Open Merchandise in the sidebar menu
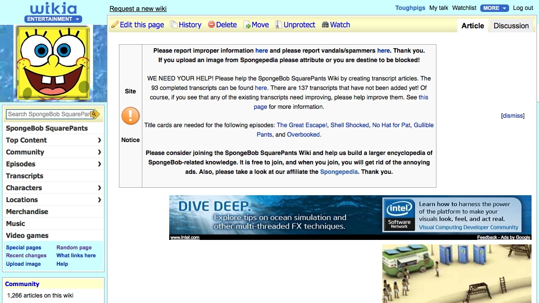 point(27,212)
